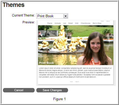119x105 pixels.
Task: Save Changes to the theme
Action: [52, 90]
